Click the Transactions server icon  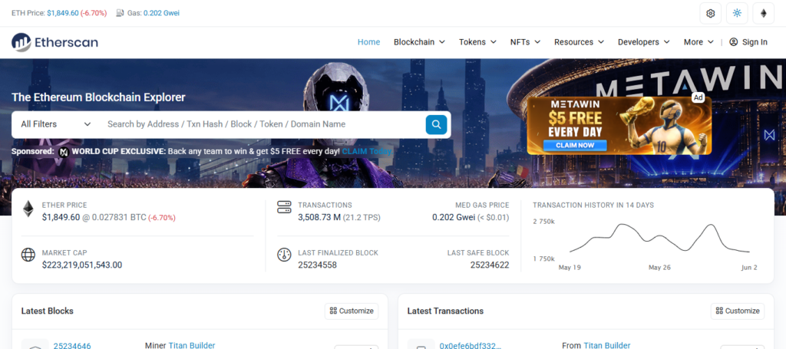(284, 207)
